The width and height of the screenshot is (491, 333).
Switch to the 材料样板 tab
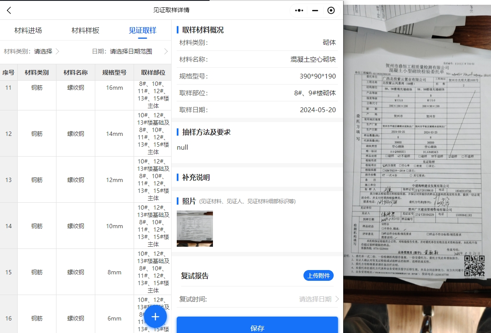click(x=85, y=30)
